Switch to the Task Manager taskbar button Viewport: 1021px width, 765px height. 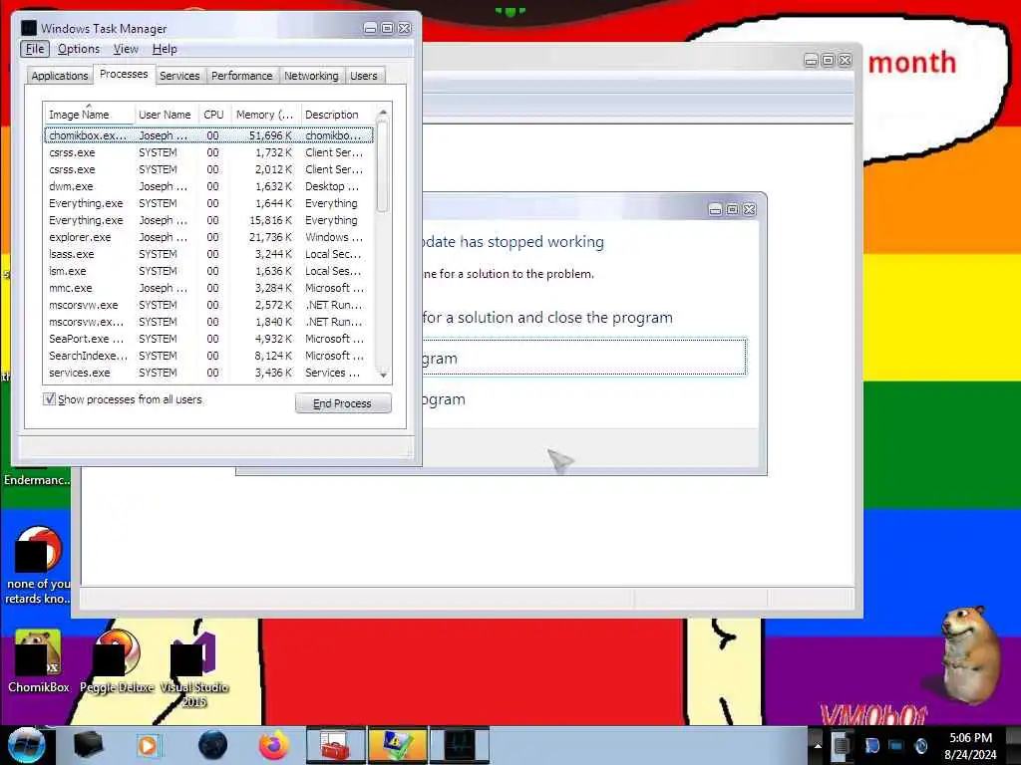[x=459, y=745]
